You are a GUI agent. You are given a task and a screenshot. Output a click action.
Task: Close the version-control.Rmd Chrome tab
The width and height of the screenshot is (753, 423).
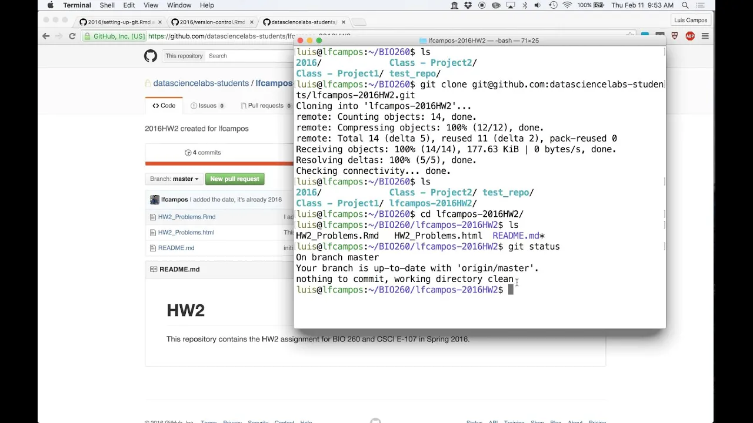tap(252, 22)
